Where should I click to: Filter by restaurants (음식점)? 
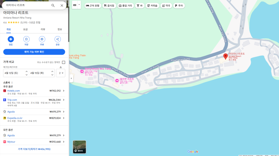click(109, 6)
